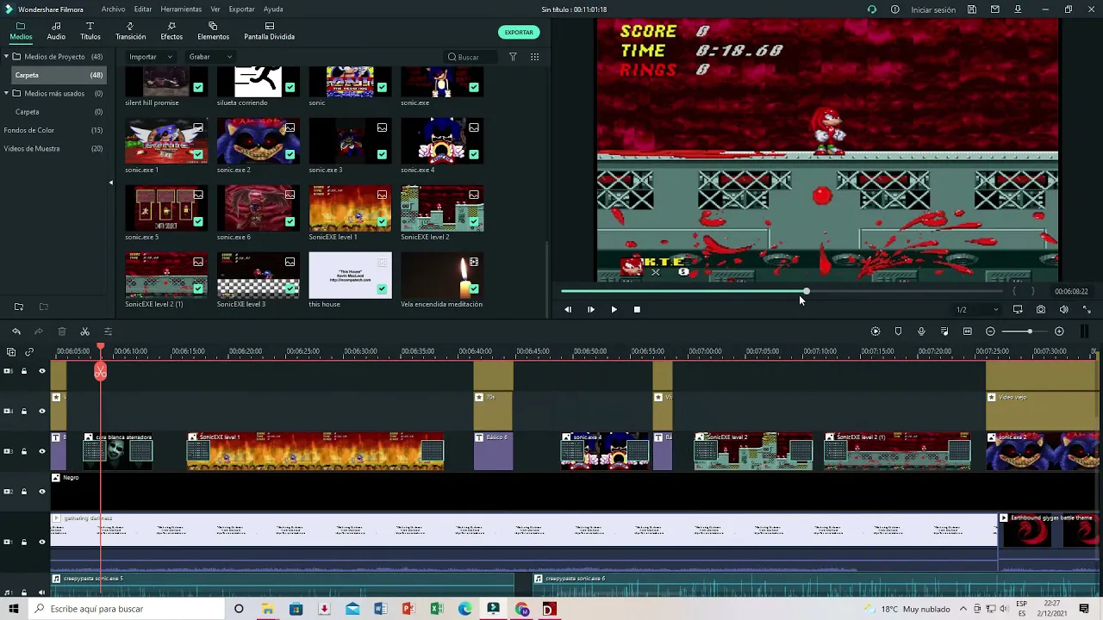The height and width of the screenshot is (620, 1103).
Task: Click the preview volume icon
Action: (1064, 309)
